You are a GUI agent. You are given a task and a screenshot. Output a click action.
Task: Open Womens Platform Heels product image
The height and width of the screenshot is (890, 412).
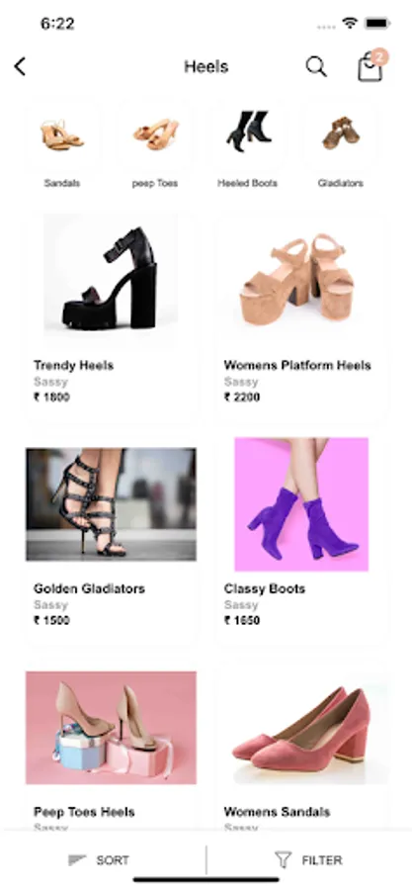(297, 279)
